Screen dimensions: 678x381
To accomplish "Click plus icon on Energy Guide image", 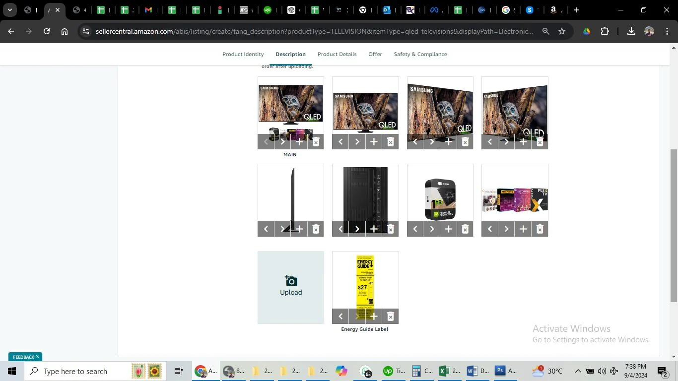I will 374,317.
